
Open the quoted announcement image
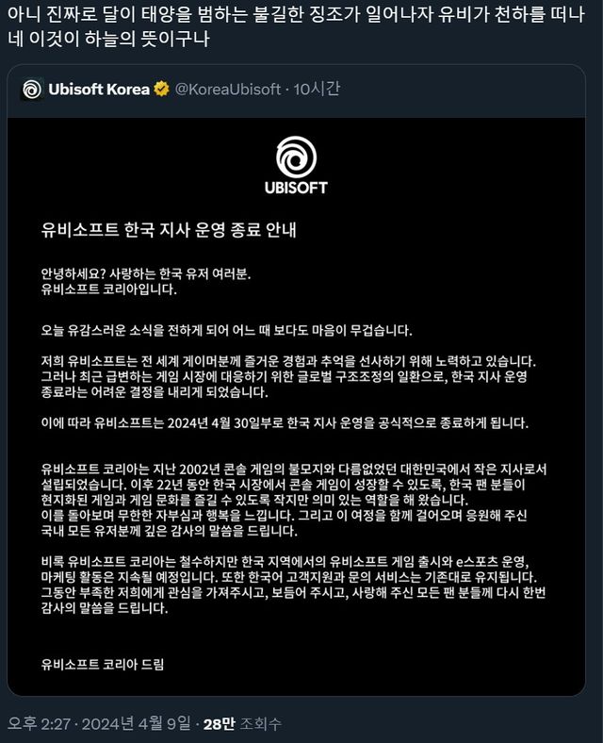(x=296, y=406)
